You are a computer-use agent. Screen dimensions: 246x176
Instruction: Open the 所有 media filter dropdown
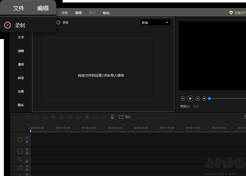[x=155, y=23]
